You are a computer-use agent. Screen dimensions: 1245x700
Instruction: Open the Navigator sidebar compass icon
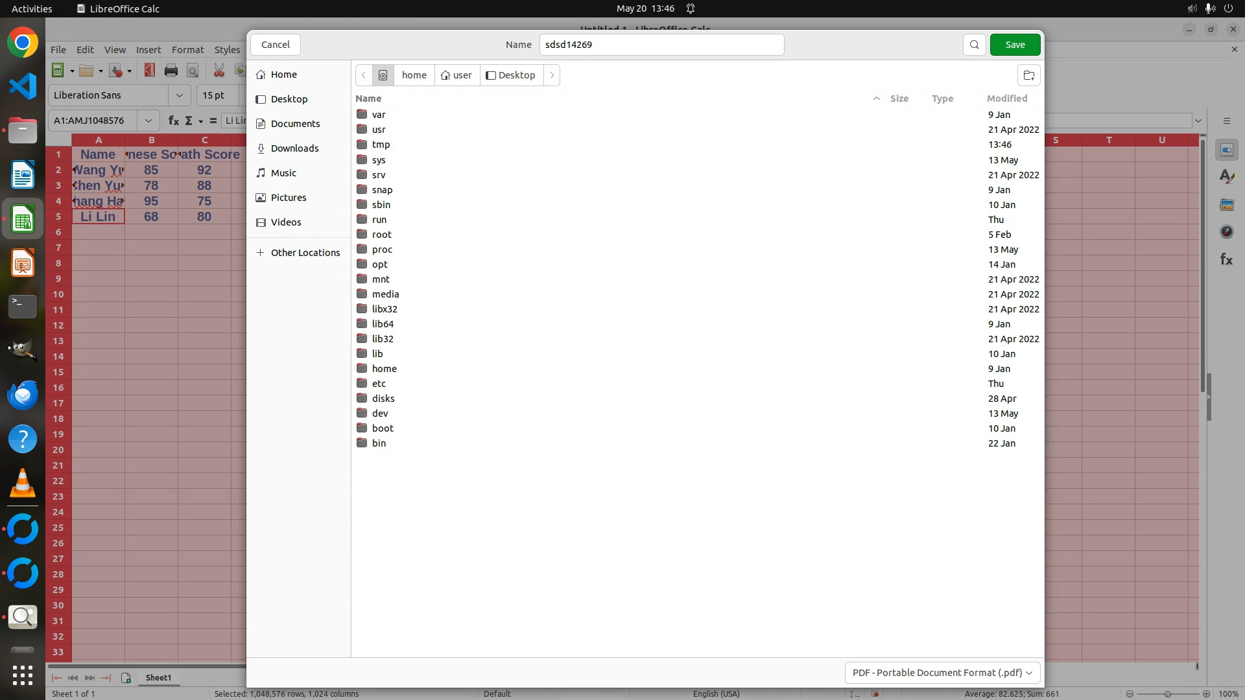tap(1226, 231)
